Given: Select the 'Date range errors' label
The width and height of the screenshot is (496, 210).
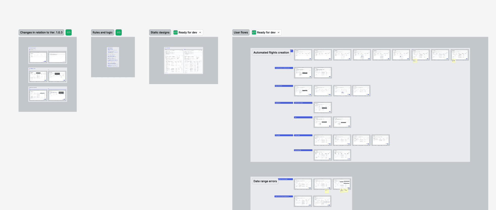Looking at the screenshot, I should click(265, 181).
